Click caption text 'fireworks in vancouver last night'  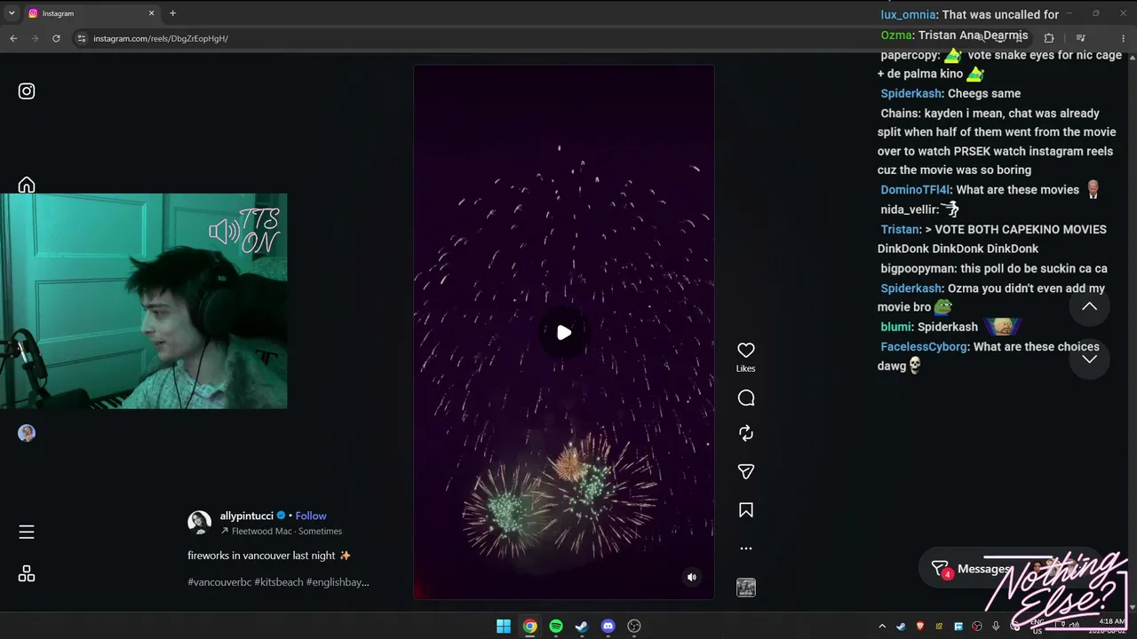[261, 556]
